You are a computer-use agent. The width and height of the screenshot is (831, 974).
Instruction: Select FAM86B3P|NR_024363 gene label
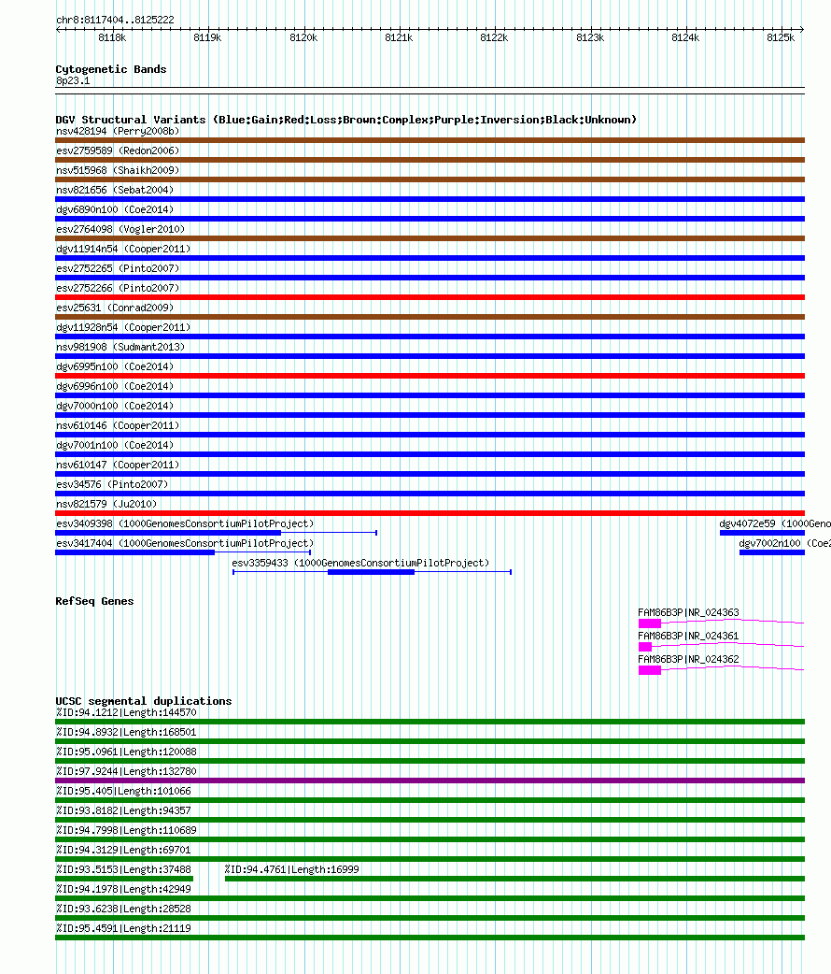688,612
